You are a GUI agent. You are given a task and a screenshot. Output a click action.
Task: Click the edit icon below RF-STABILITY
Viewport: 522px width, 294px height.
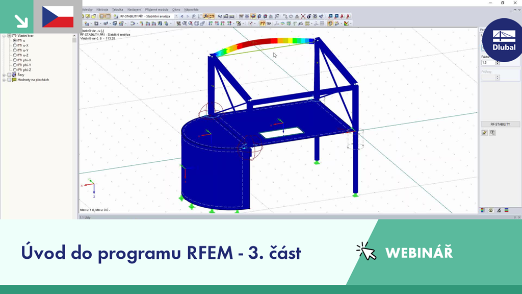(484, 133)
